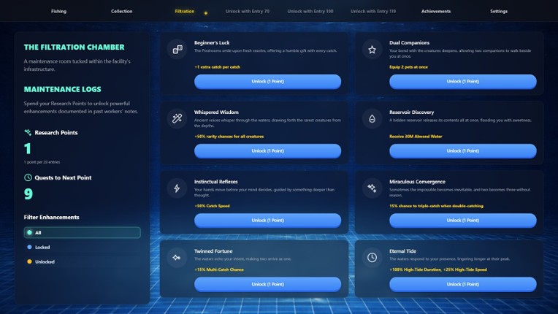Screen dimensions: 558x314
Task: Go to the Settings tab
Action: 499,12
